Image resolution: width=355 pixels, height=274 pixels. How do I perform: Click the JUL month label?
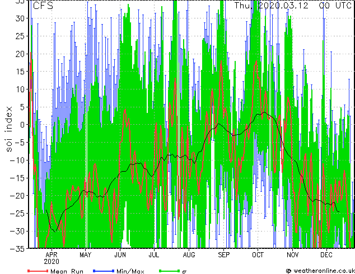pos(154,255)
